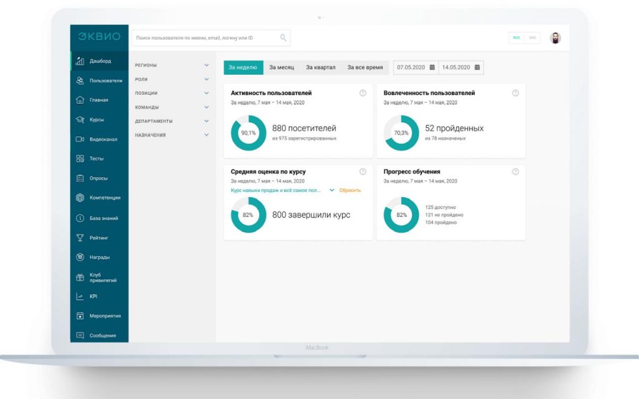Switch language to gray ENG option
This screenshot has width=639, height=399.
[532, 38]
